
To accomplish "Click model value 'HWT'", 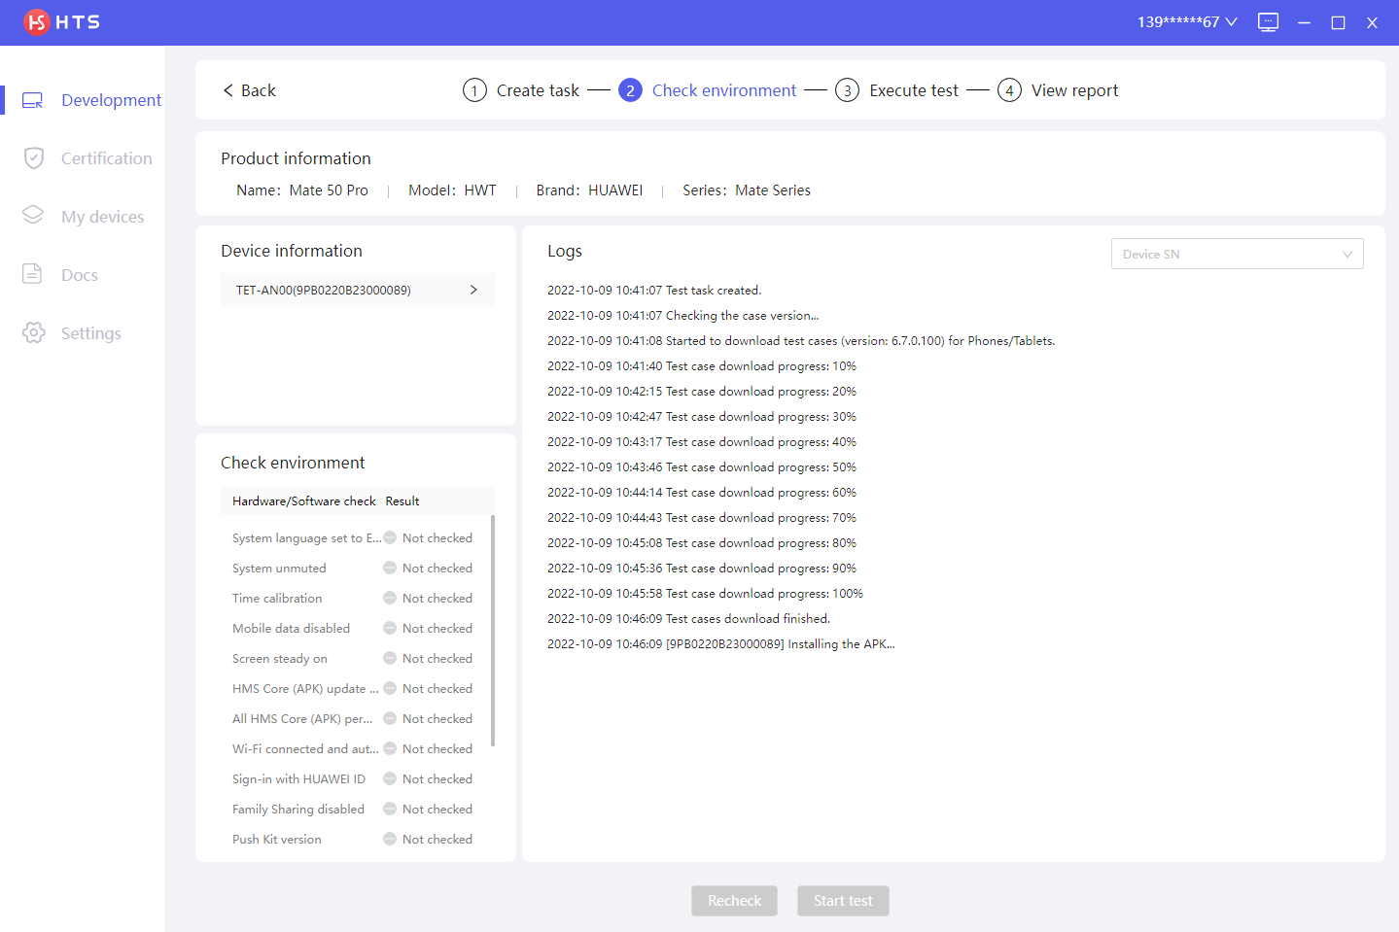I will 480,190.
